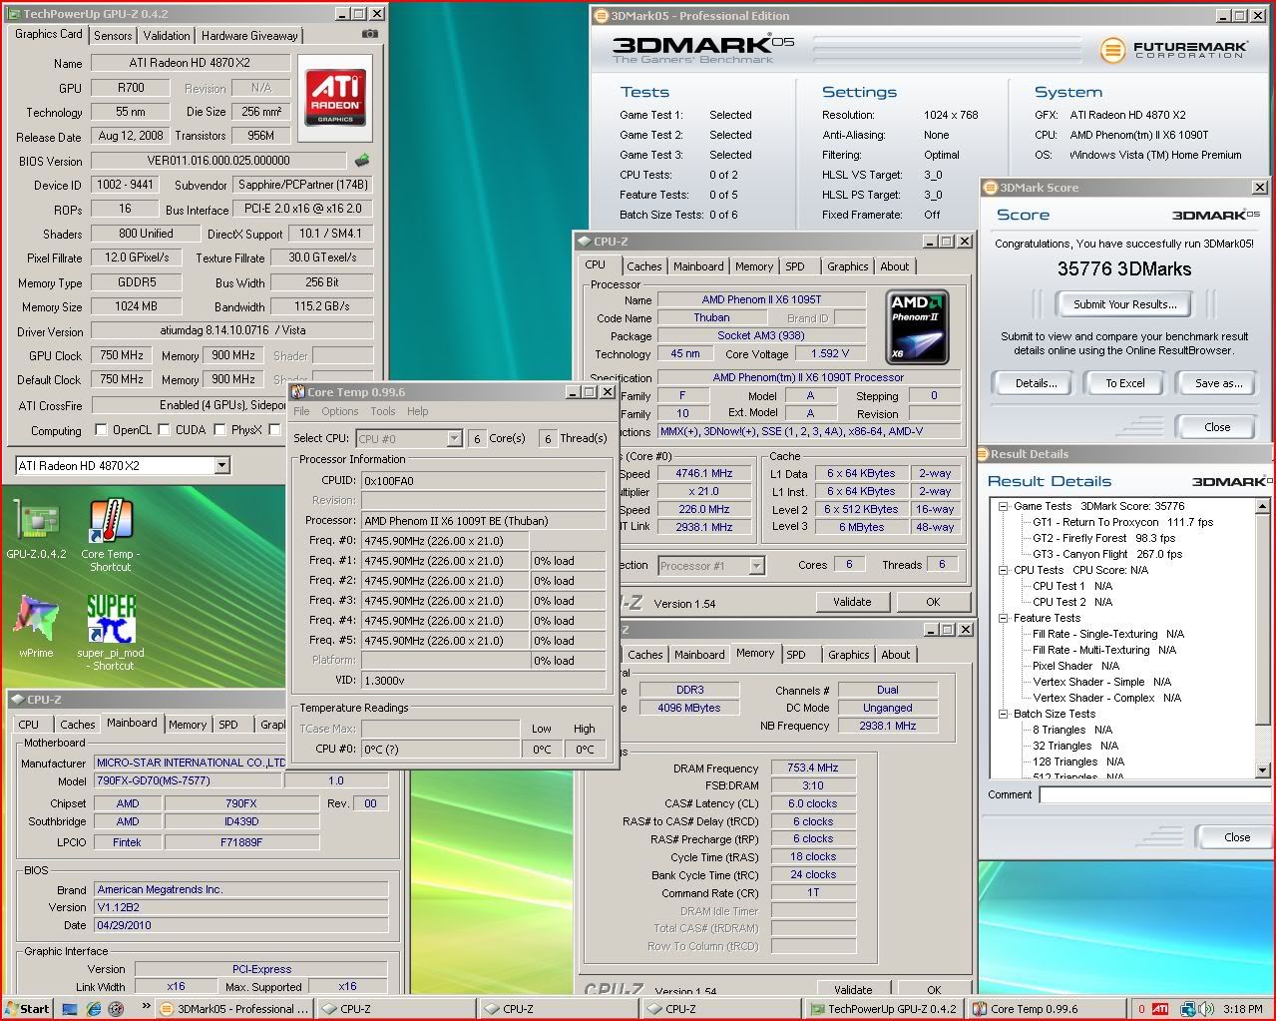Select the Pixel Shader result row

click(1075, 666)
